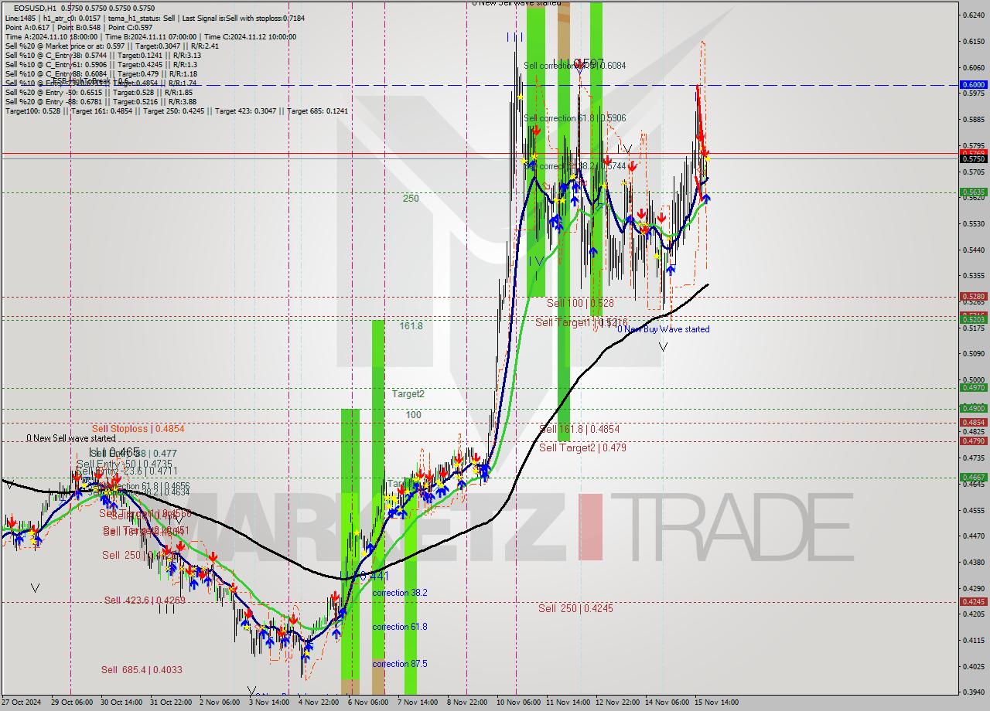This screenshot has height=711, width=990.
Task: Select the green '161.8' extension label
Action: 411,326
